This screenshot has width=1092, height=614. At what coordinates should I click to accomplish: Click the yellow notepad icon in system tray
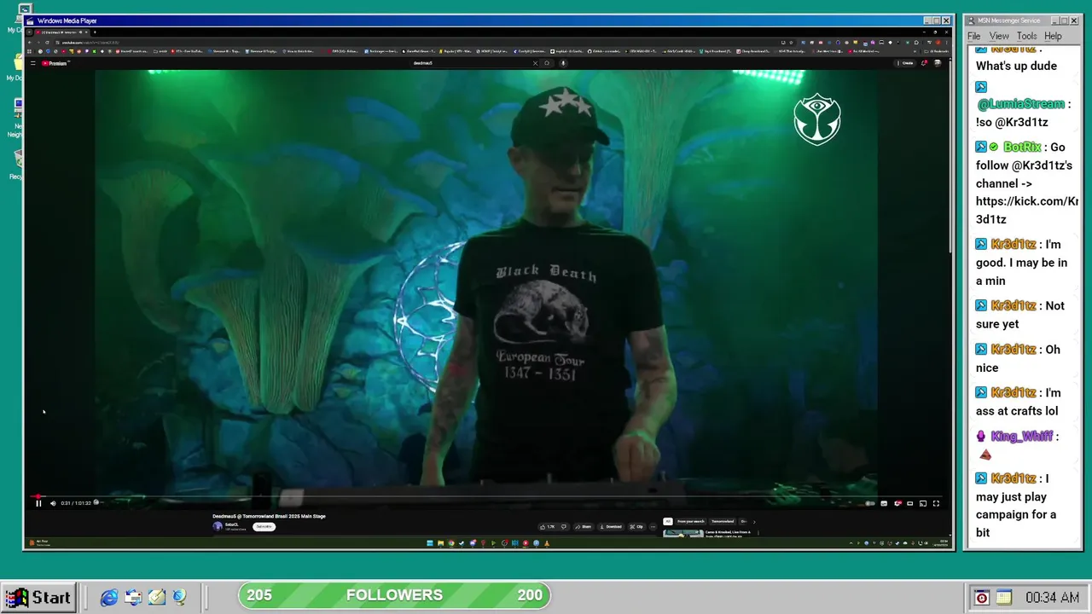1004,598
